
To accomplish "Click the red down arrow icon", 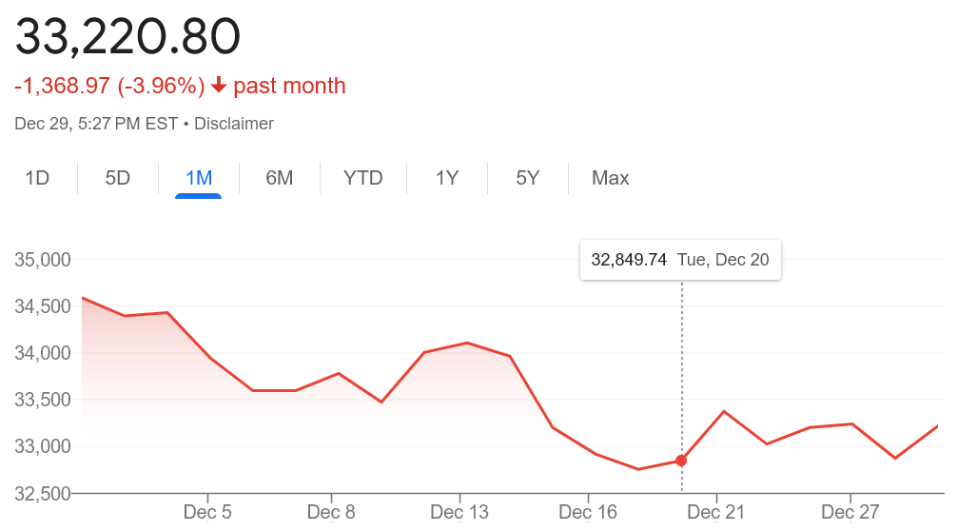I will 219,87.
